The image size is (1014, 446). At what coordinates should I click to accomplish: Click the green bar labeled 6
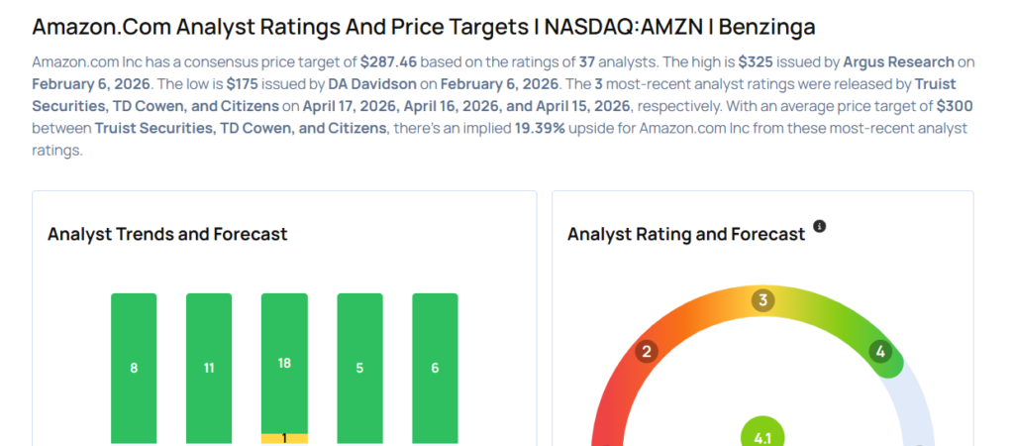[x=435, y=368]
